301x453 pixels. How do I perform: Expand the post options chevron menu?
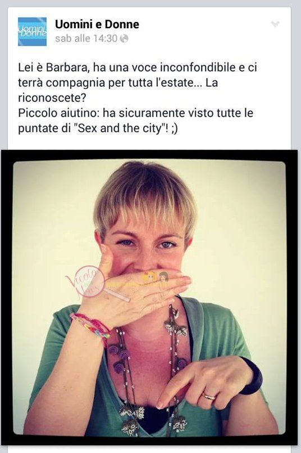(275, 24)
